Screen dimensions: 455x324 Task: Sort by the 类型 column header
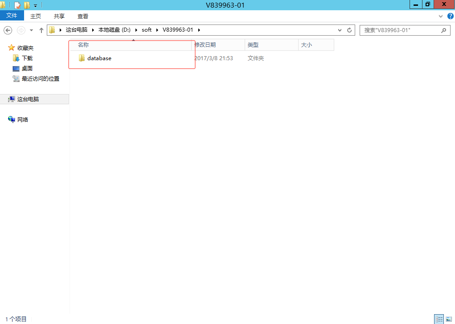[271, 45]
